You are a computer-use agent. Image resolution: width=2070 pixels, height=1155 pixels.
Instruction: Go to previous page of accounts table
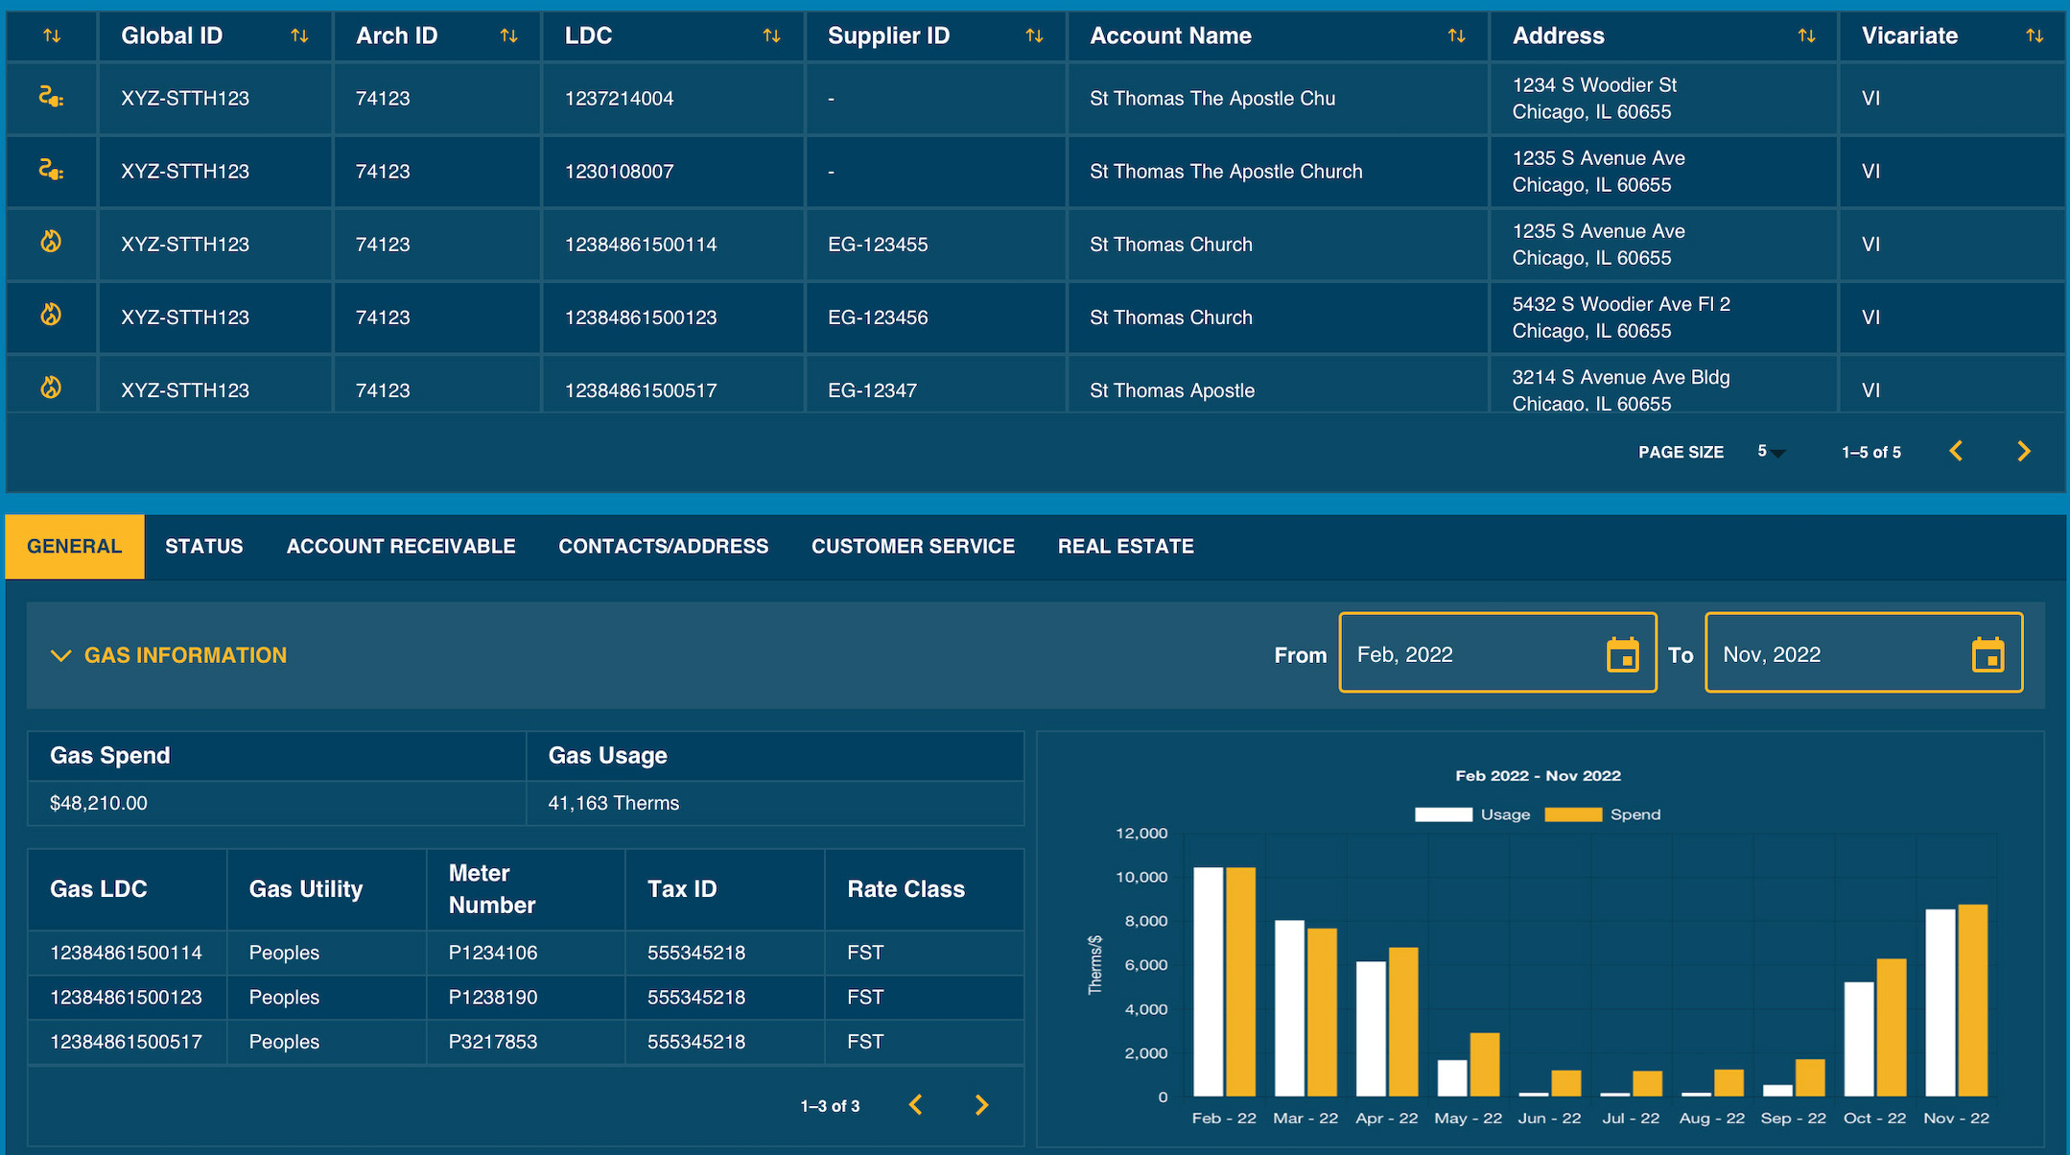[1956, 451]
